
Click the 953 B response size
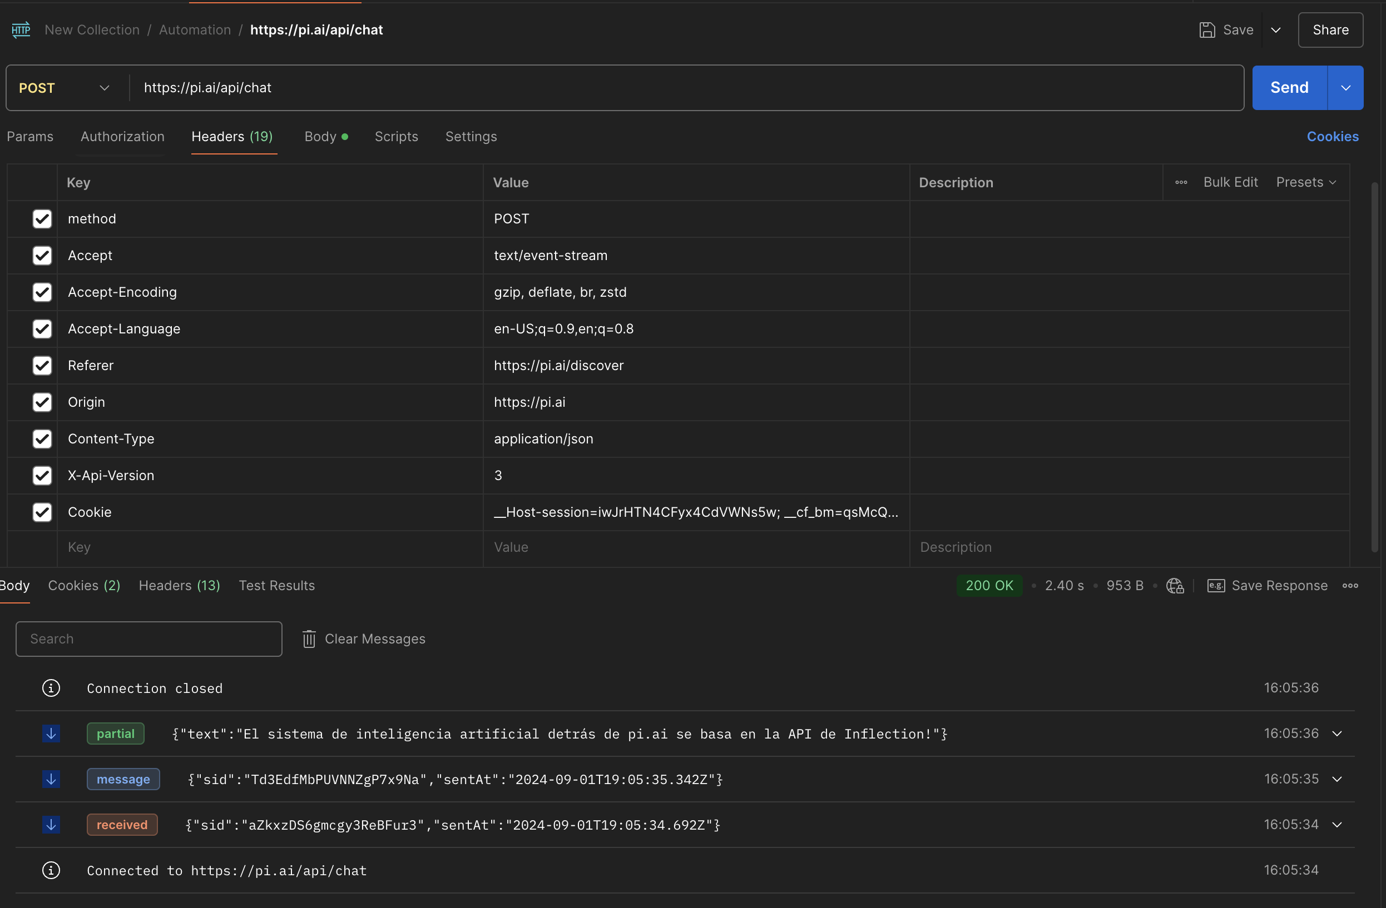[1125, 586]
